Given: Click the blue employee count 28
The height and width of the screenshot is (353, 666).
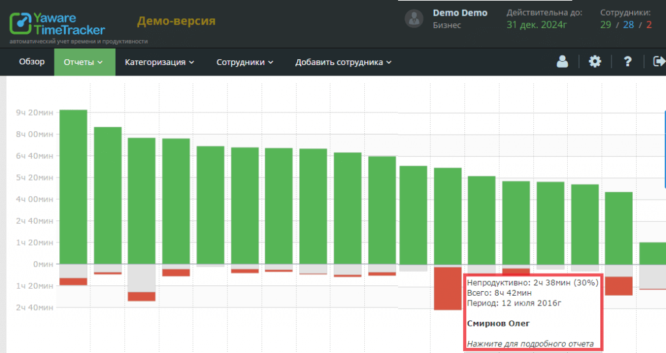Looking at the screenshot, I should (628, 25).
